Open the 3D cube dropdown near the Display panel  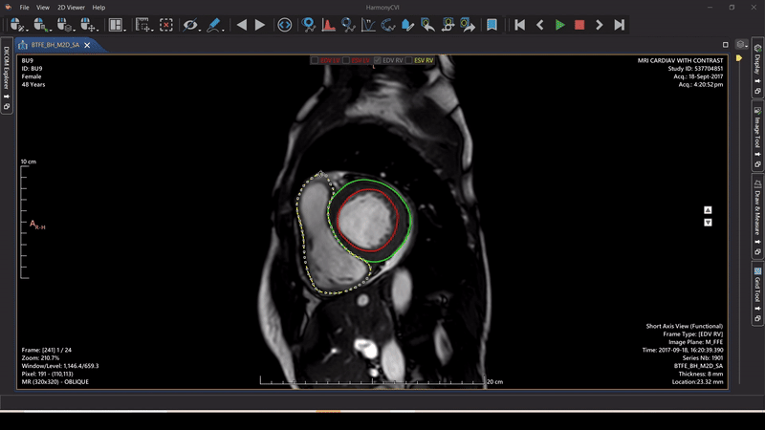[742, 44]
